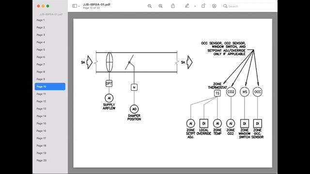Click the 'ZONE OCC. SENSOR' label
Viewport: 310px width, 174px height.
click(257, 133)
